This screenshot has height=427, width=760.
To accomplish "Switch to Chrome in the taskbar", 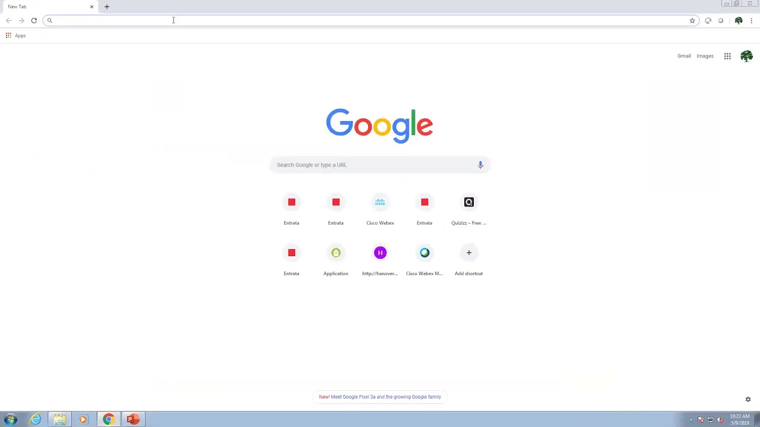I will 108,419.
